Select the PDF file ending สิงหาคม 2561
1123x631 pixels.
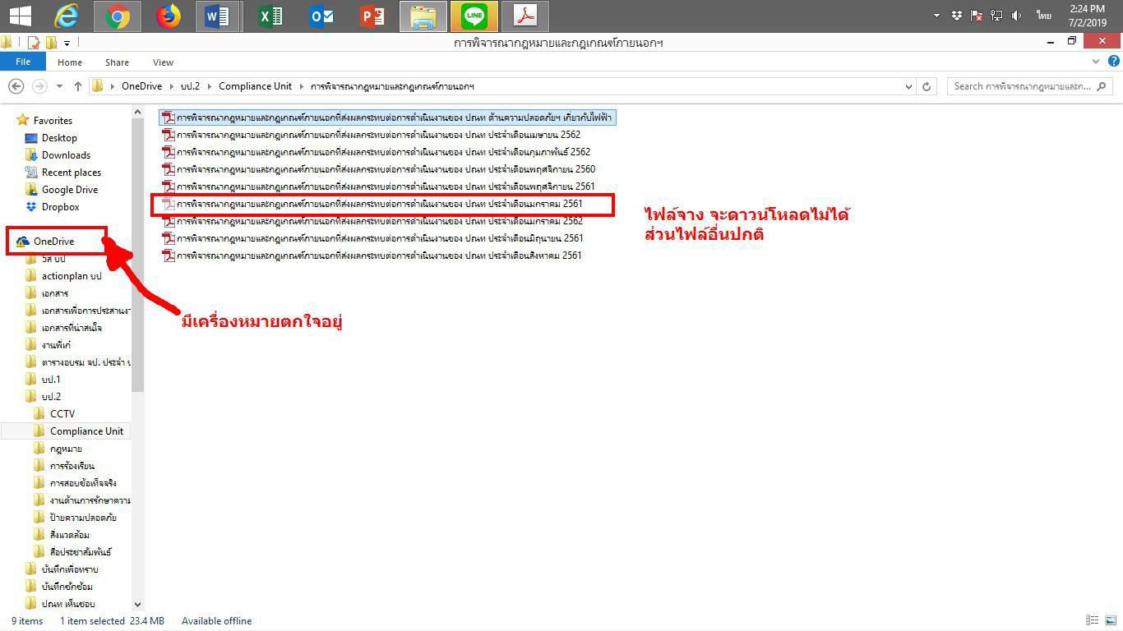(372, 256)
